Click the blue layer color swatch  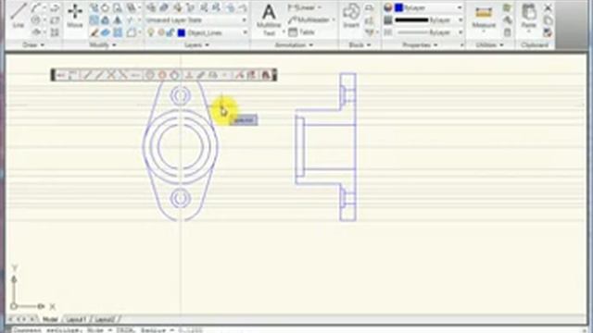click(x=182, y=33)
